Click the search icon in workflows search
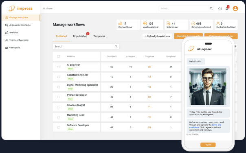 (116, 46)
